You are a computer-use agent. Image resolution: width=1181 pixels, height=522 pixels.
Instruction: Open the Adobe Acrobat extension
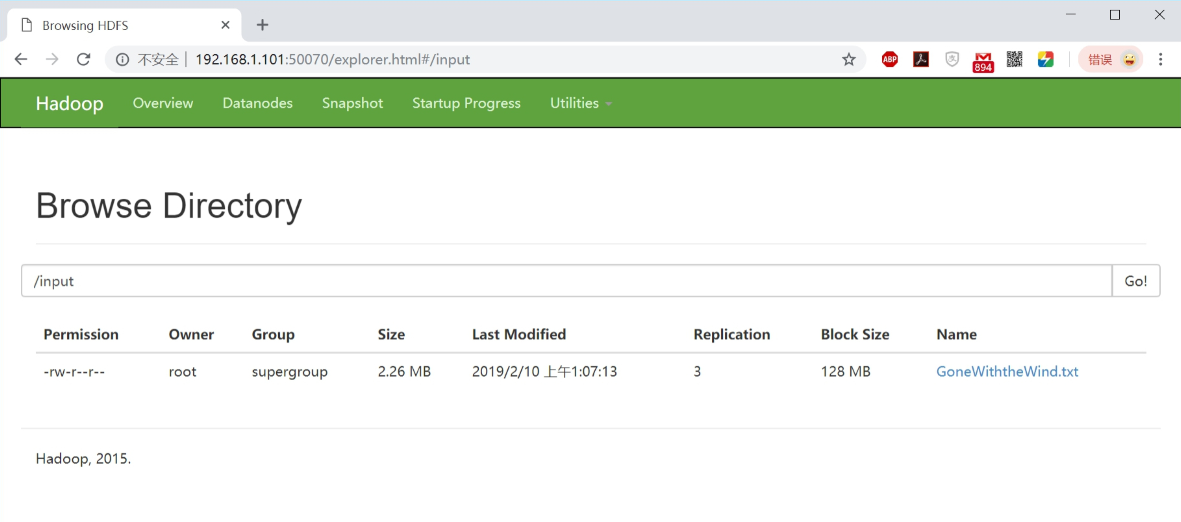(x=921, y=59)
